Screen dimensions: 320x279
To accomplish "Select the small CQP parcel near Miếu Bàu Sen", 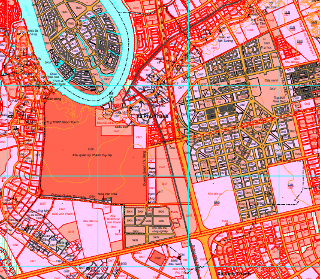I will click(158, 258).
